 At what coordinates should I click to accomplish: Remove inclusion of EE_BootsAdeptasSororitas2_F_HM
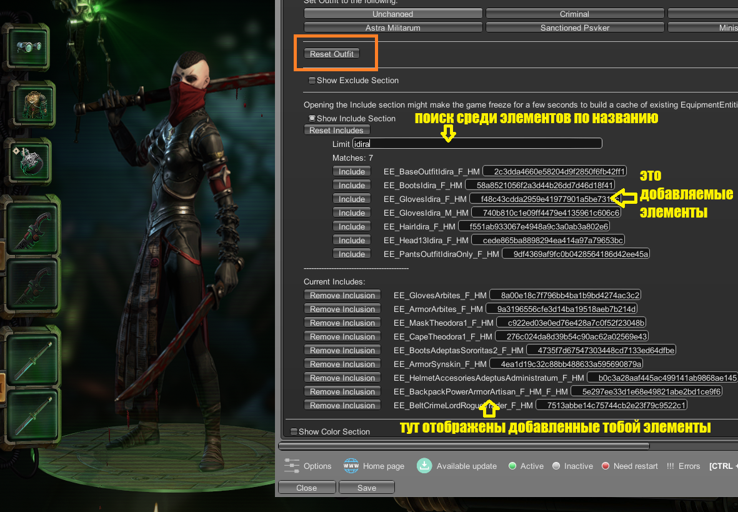coord(342,350)
